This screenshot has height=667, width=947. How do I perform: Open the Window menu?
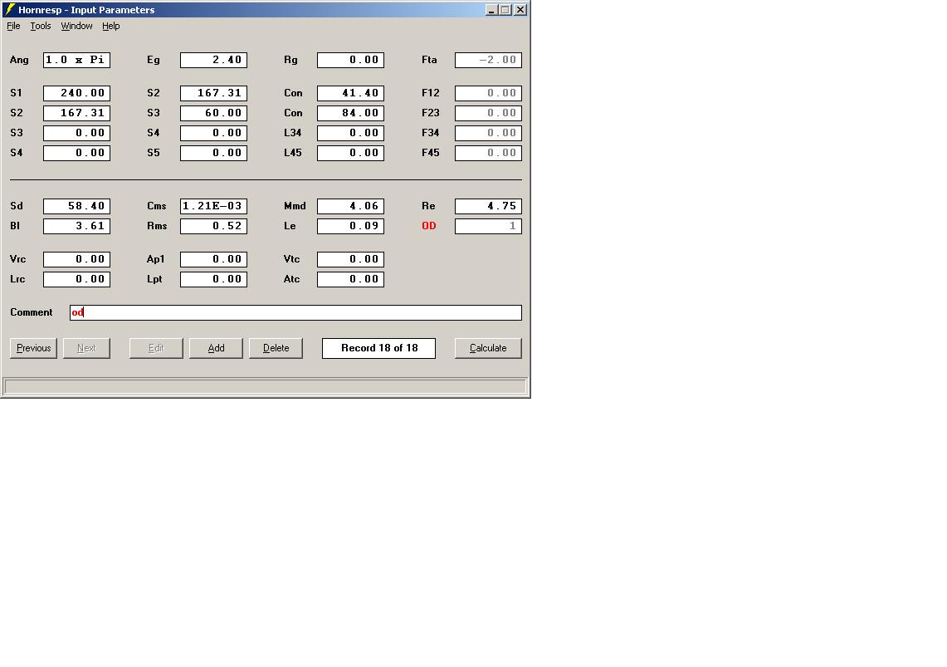(76, 26)
